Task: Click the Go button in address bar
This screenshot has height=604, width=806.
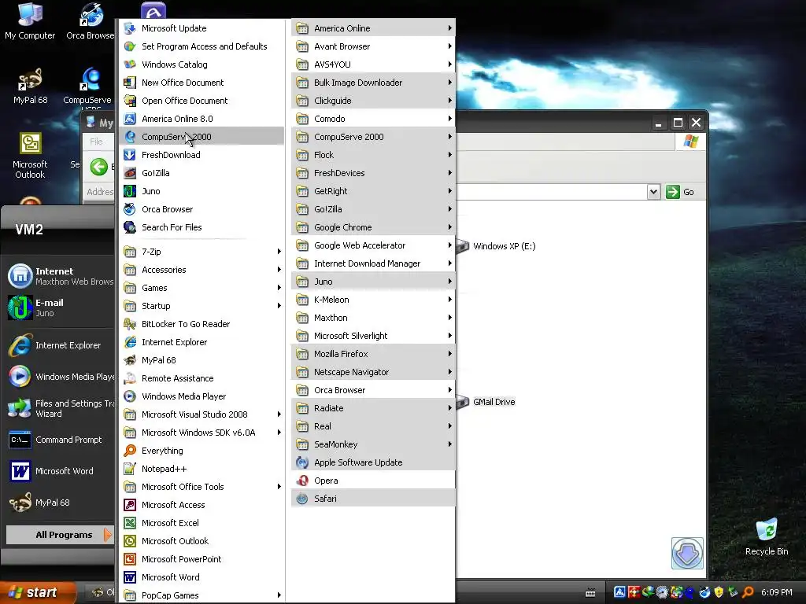Action: click(680, 192)
